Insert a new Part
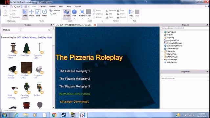This screenshot has height=118, width=210. (x=74, y=13)
